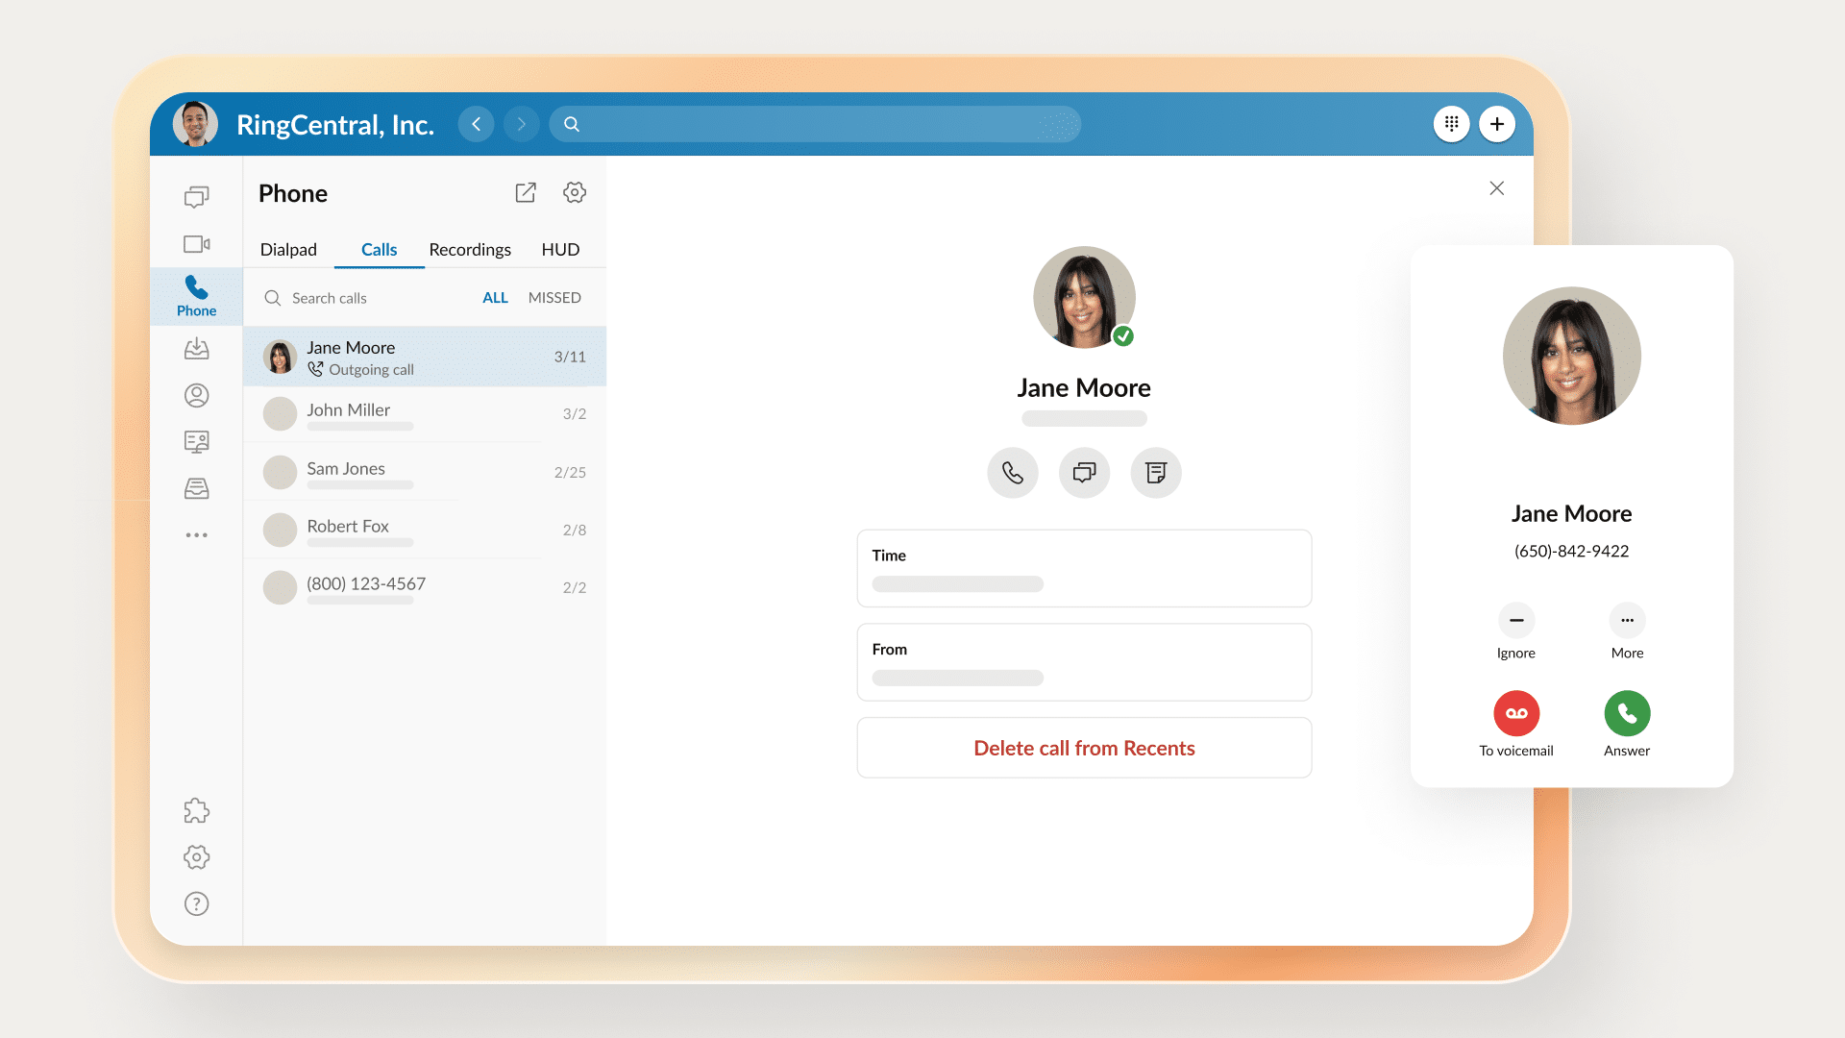Switch to the Dialpad tab
Viewport: 1845px width, 1038px height.
[288, 250]
